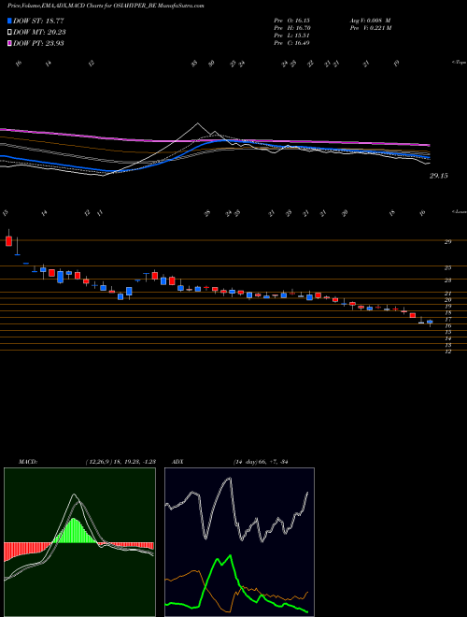Click the MACD '(12,26,9) 18, 19.28, -1.28' values
Viewport: 467px width, 617px height.
pyautogui.click(x=120, y=462)
